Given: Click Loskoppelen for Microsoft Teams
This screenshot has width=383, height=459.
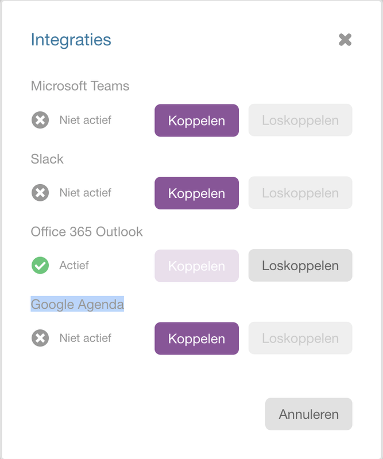Looking at the screenshot, I should pos(300,120).
